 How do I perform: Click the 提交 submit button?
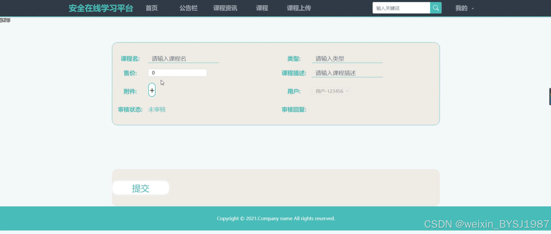[141, 188]
